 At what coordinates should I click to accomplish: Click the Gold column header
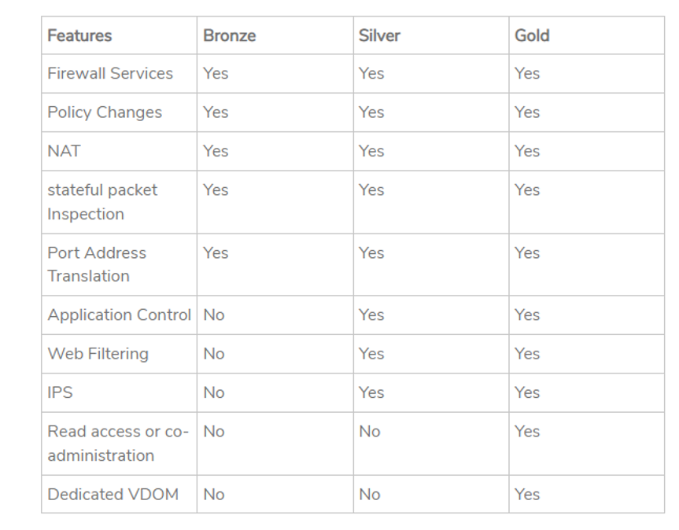[x=532, y=35]
